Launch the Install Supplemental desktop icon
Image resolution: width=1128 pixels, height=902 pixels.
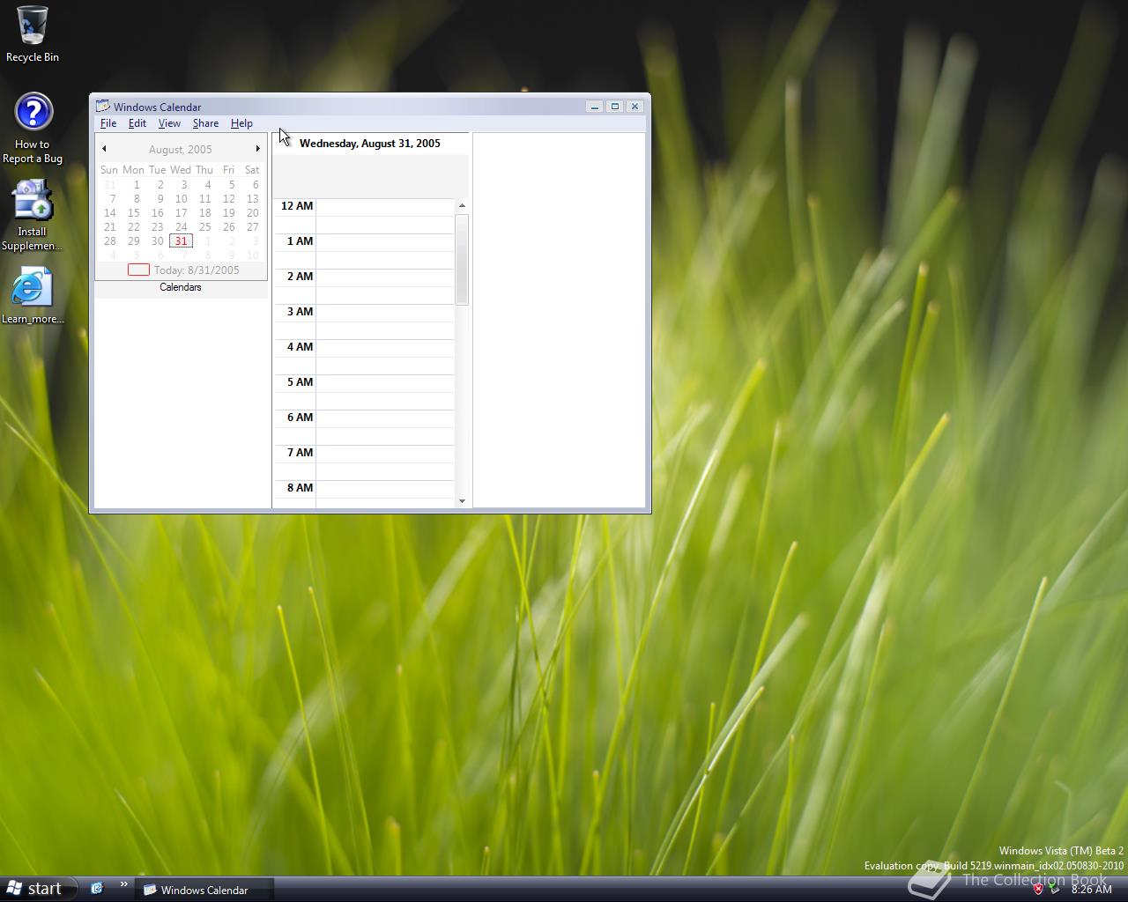(33, 216)
